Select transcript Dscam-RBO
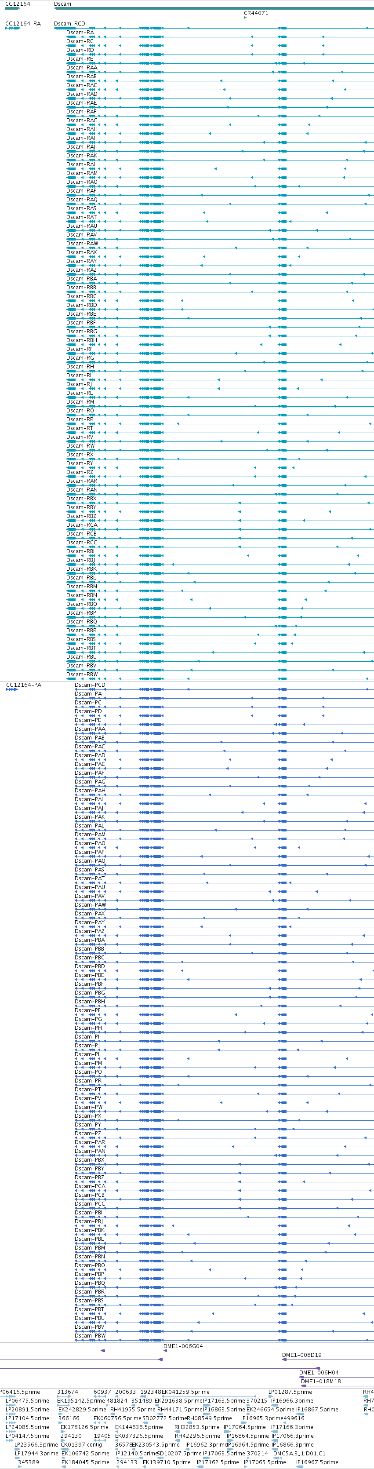 click(x=82, y=604)
